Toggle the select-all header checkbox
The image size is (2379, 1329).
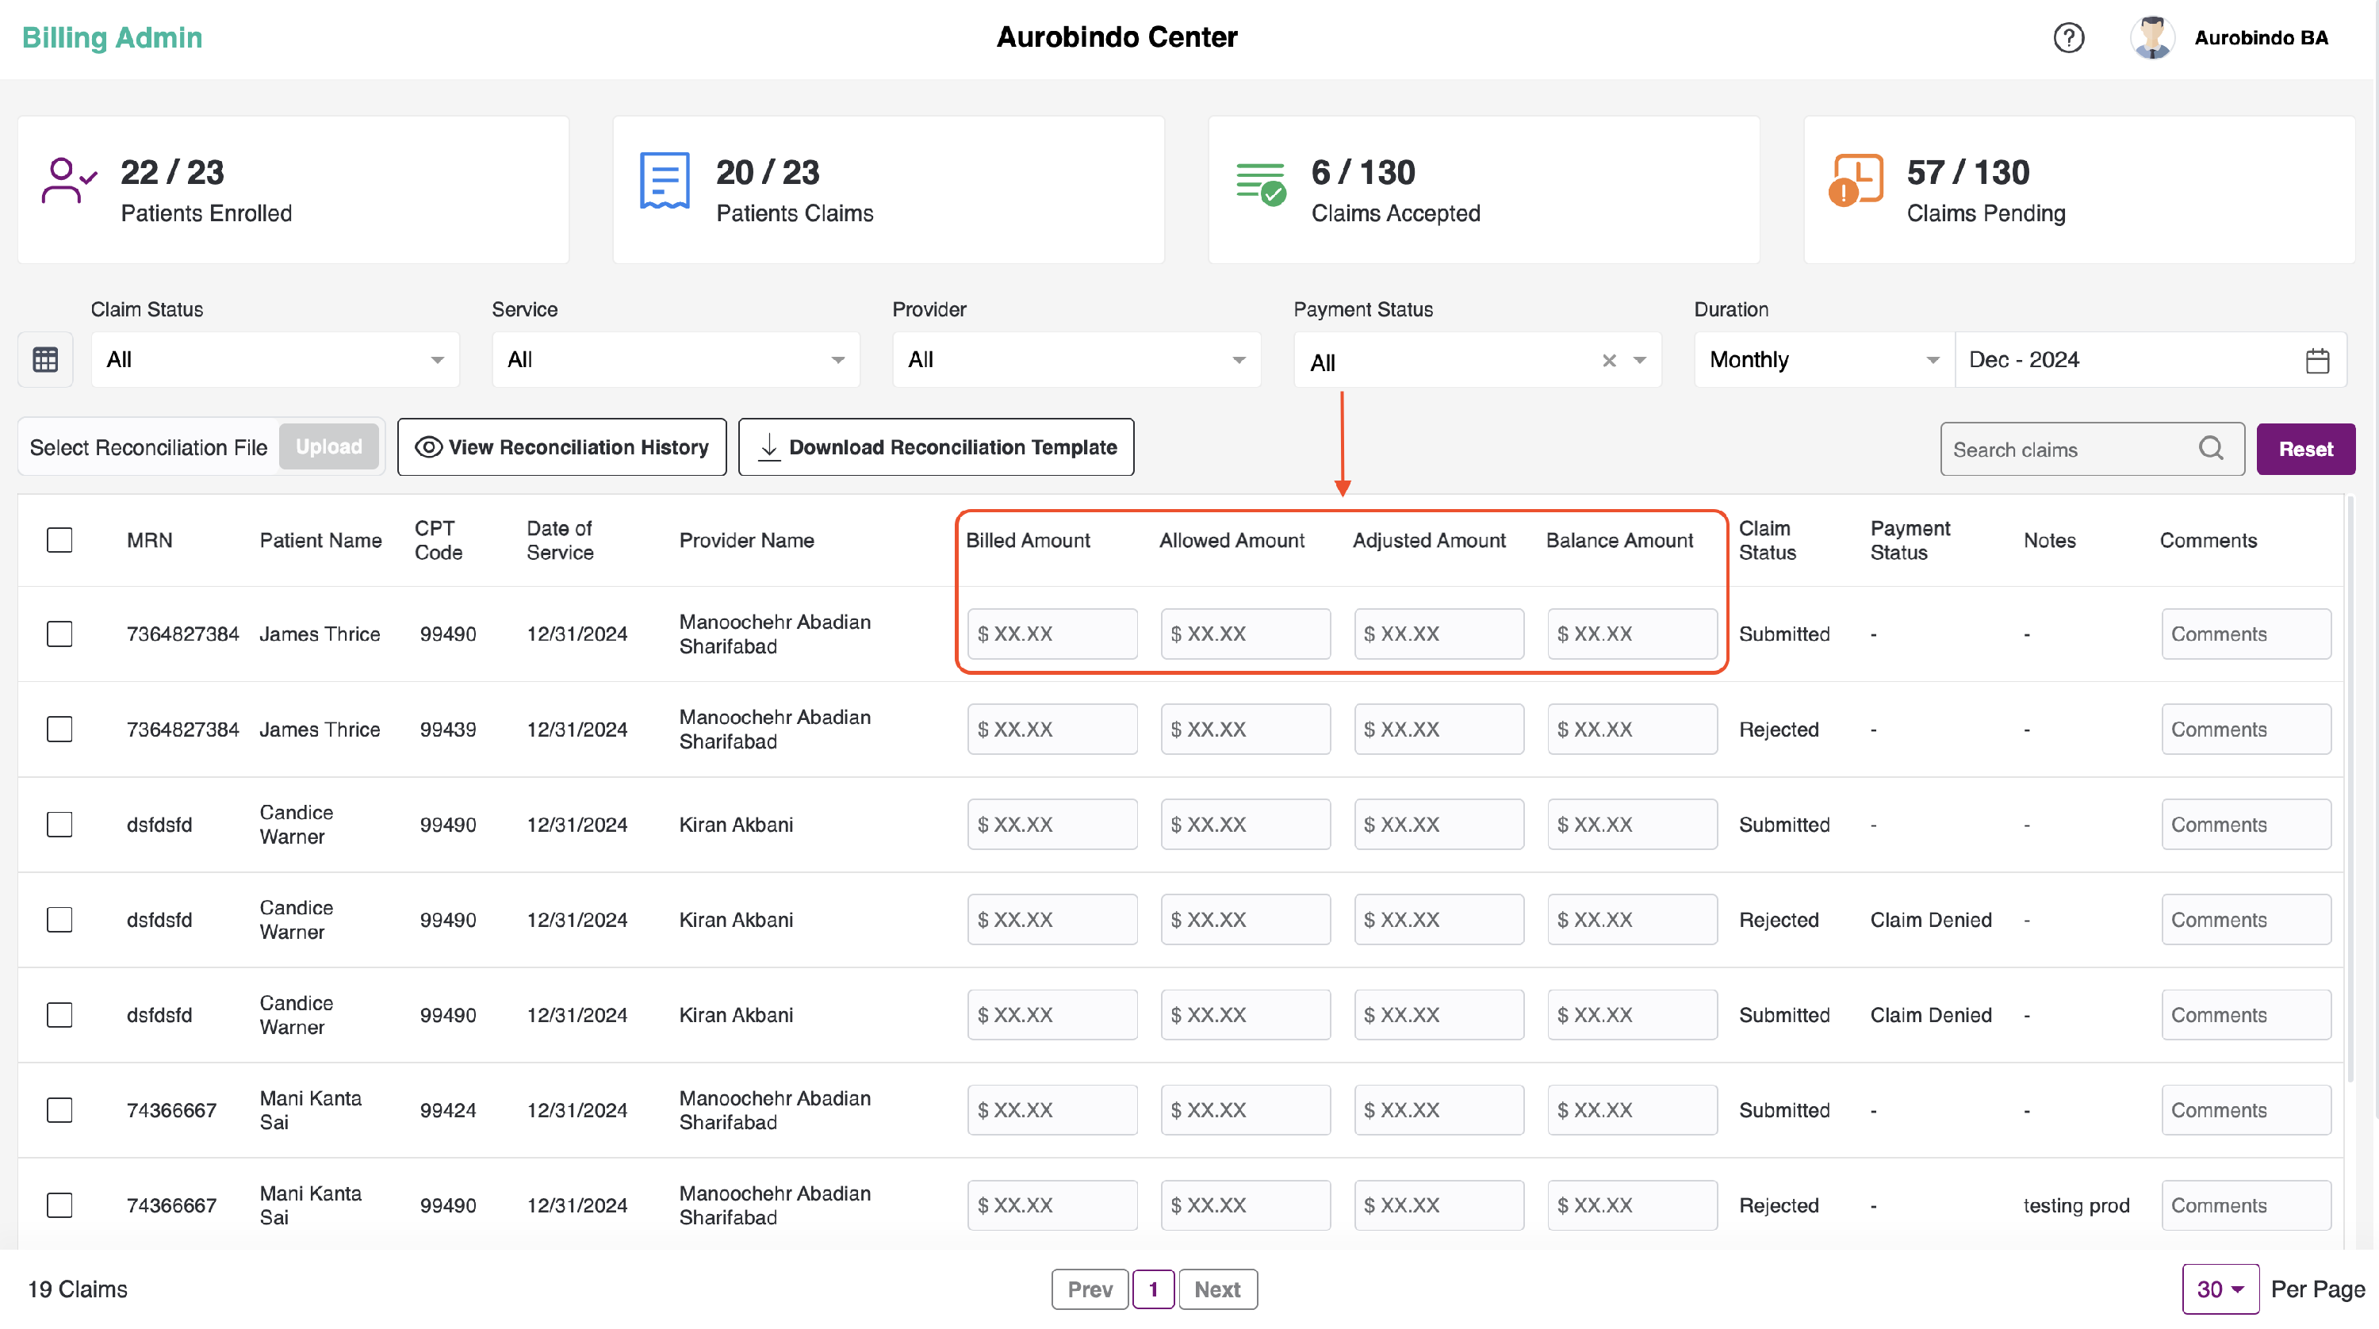[60, 540]
